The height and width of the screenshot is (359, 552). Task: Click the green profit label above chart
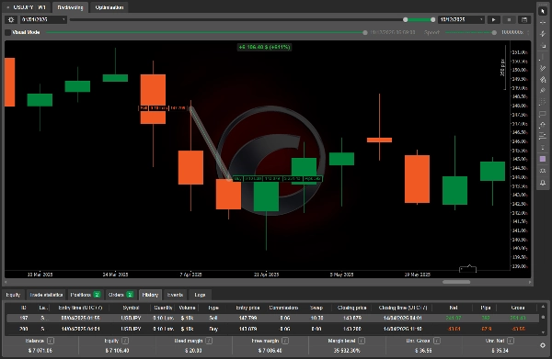pos(264,47)
